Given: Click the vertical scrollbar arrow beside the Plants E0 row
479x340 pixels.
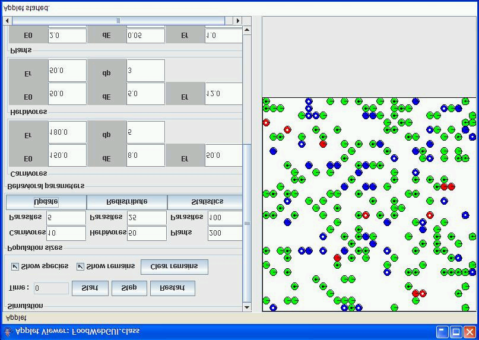Looking at the screenshot, I should (x=247, y=30).
